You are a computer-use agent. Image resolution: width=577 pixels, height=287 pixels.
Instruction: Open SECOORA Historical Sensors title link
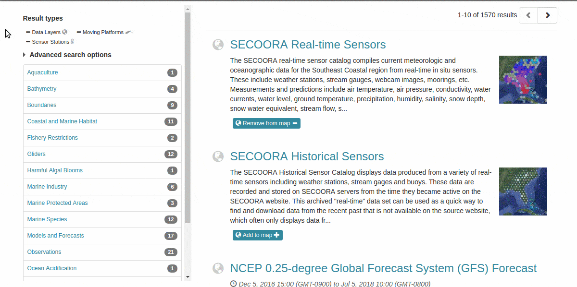[307, 156]
